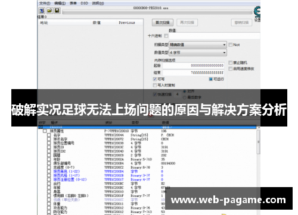The height and width of the screenshot is (215, 298).
Task: Toggle the copy-on-write 写入时复制 checkbox
Action: [x=155, y=85]
